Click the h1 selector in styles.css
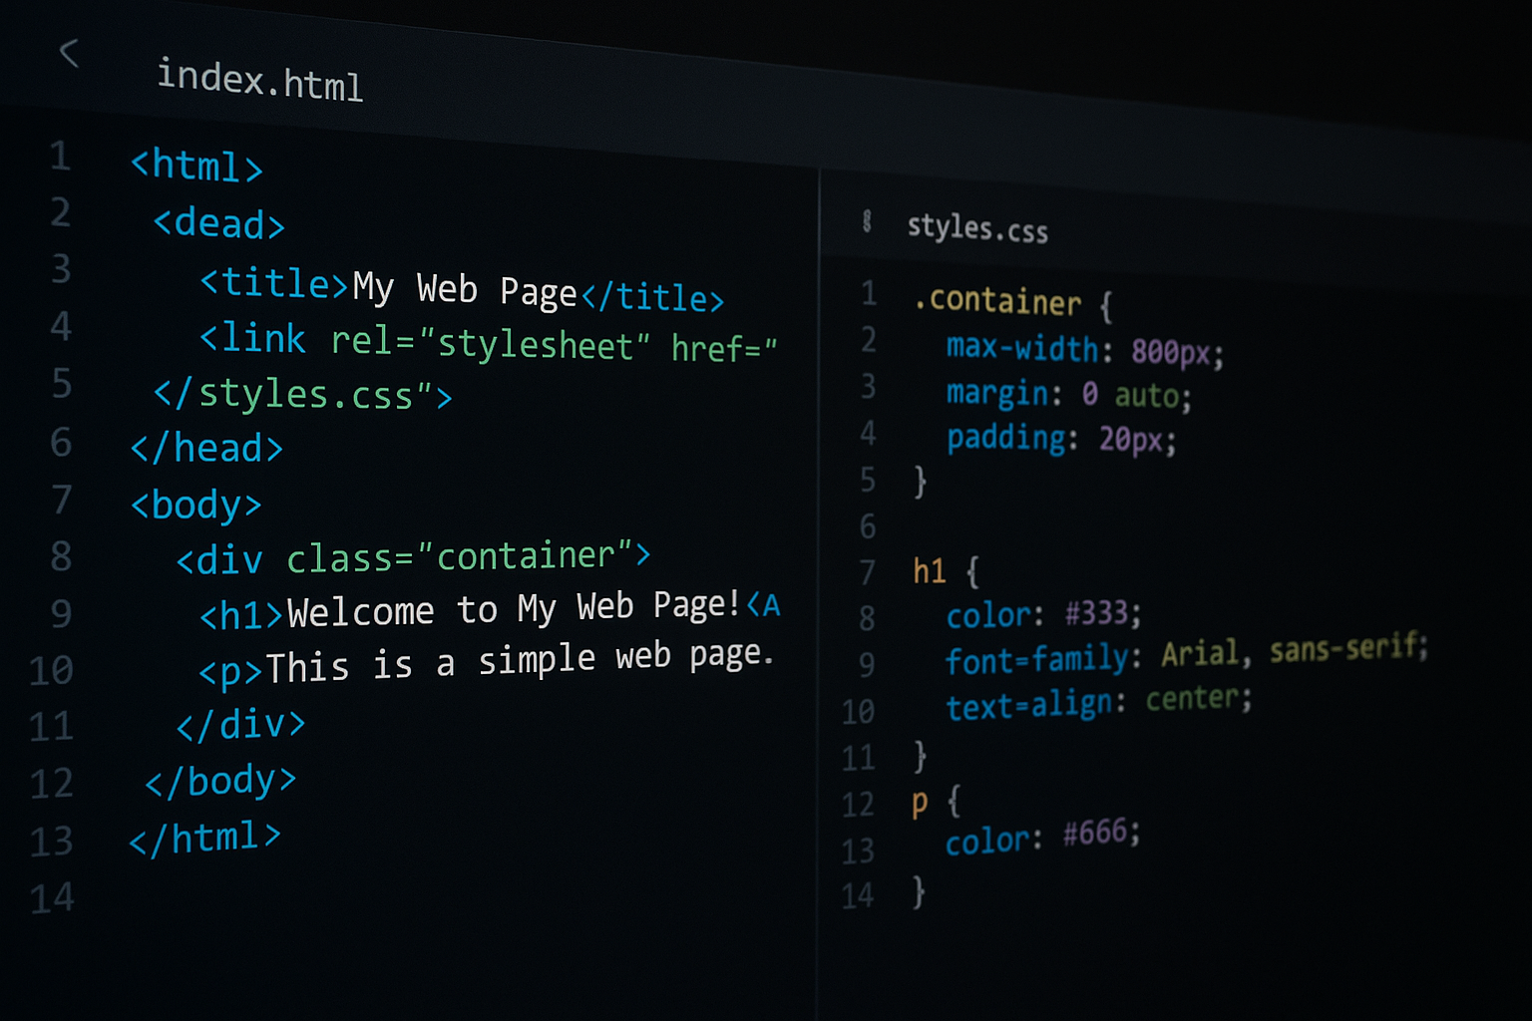This screenshot has width=1532, height=1021. click(929, 571)
